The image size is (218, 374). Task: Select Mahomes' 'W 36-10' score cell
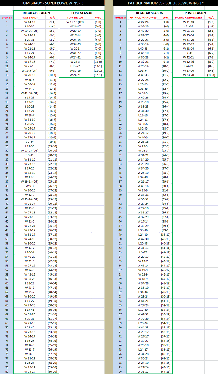tap(143, 288)
